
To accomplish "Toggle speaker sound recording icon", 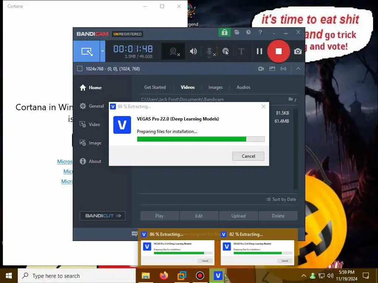I will coord(193,51).
